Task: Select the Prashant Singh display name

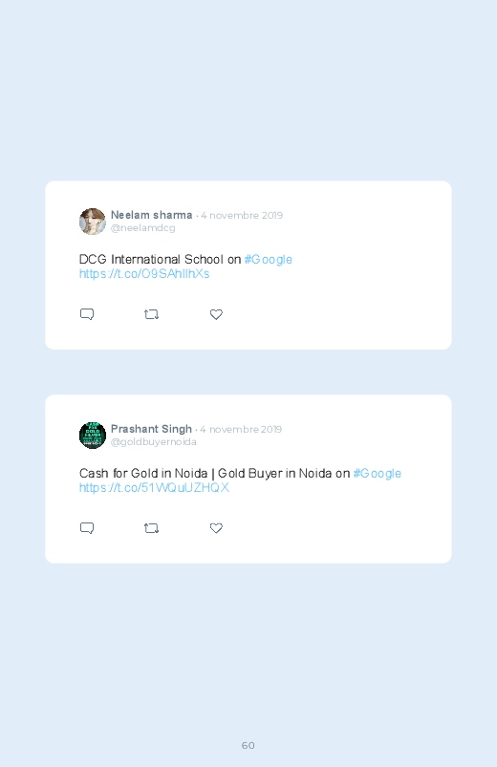Action: (x=151, y=429)
